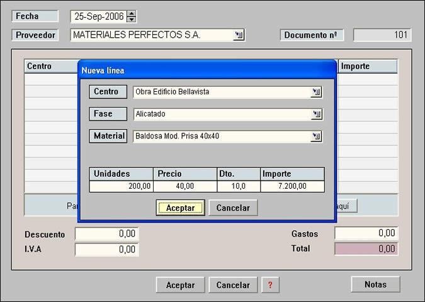Screen dimensions: 425x302
Task: Open the Material lookup list icon
Action: click(x=316, y=137)
